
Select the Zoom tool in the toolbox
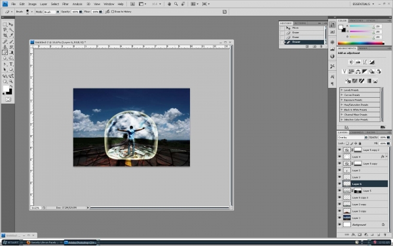(11, 81)
